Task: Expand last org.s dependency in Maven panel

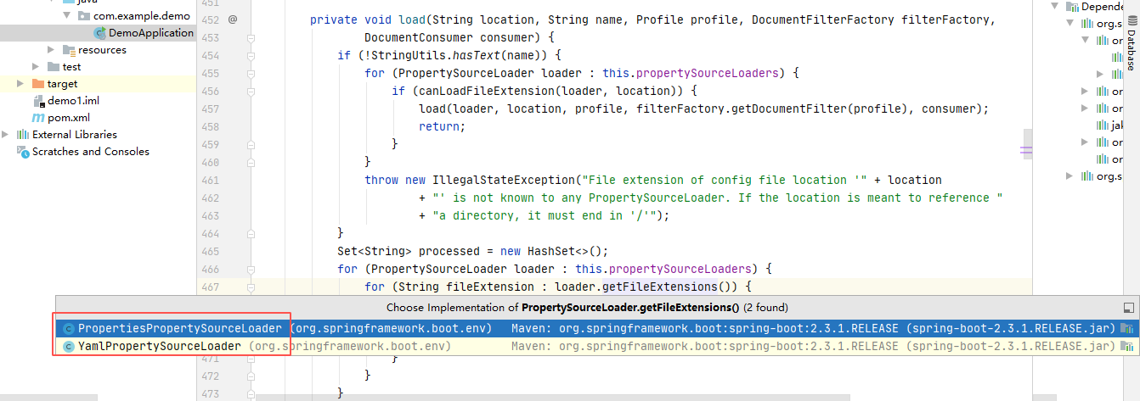Action: coord(1070,175)
